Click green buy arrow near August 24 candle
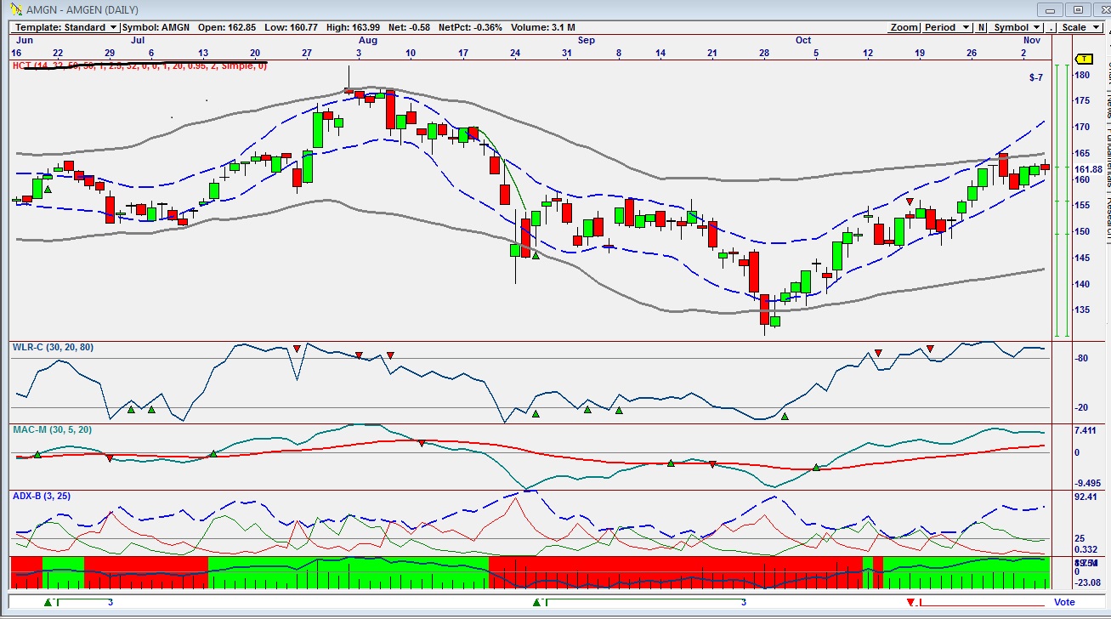Screen dimensions: 1111x619 (536, 255)
